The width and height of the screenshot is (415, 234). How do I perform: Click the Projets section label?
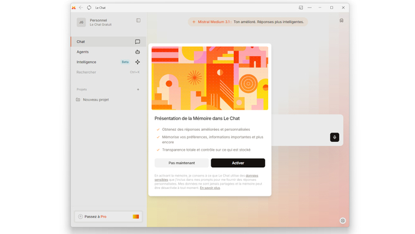pos(82,89)
